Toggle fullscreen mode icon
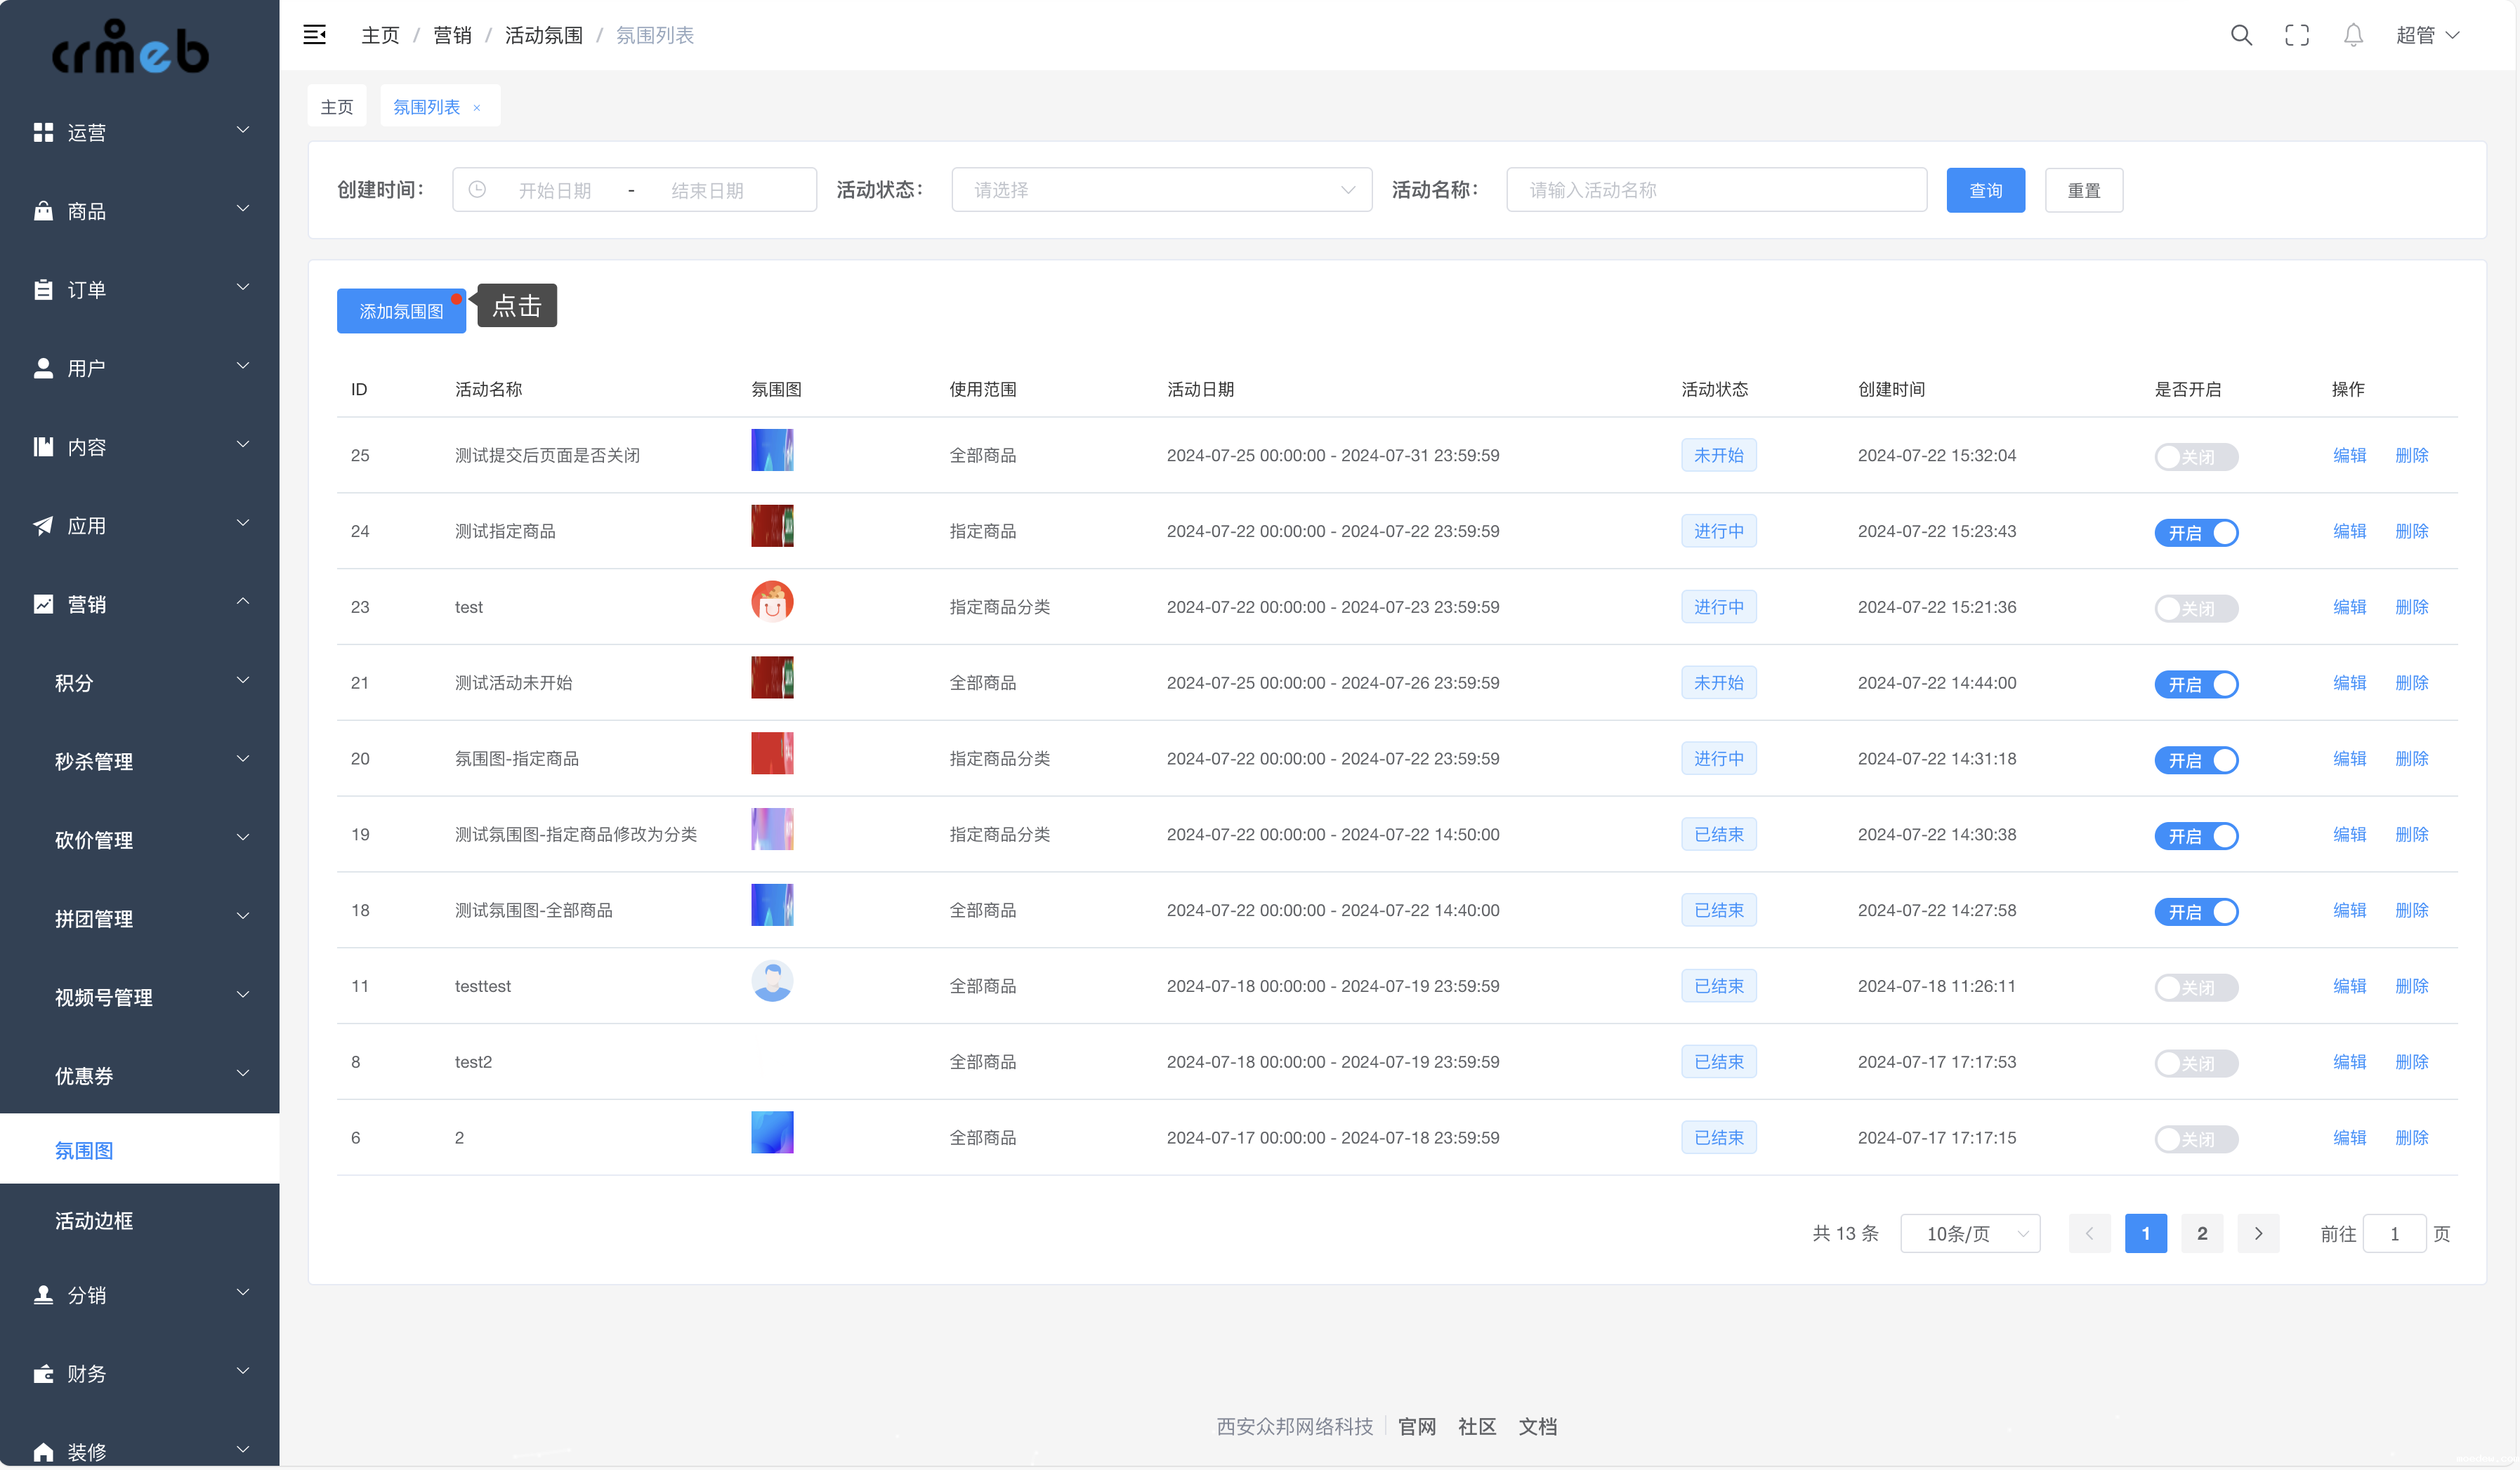This screenshot has width=2520, height=1470. 2297,35
